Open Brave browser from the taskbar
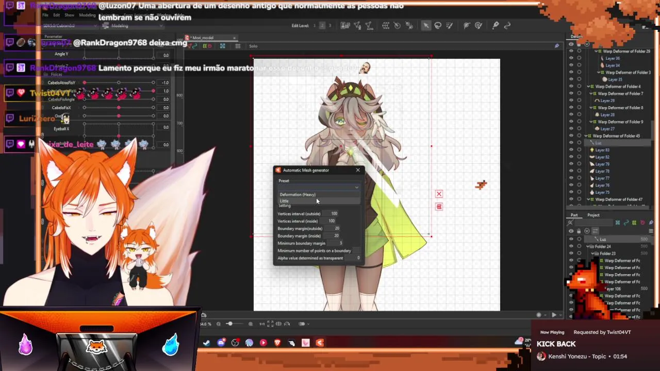660x371 pixels. pos(277,343)
